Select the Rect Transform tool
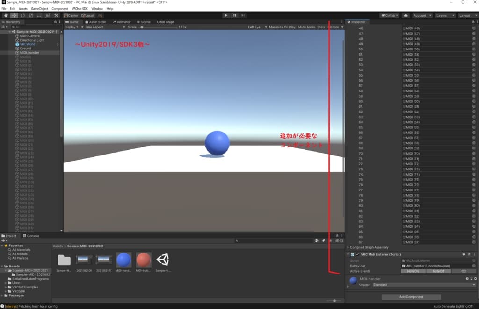The height and width of the screenshot is (309, 479). (x=39, y=15)
